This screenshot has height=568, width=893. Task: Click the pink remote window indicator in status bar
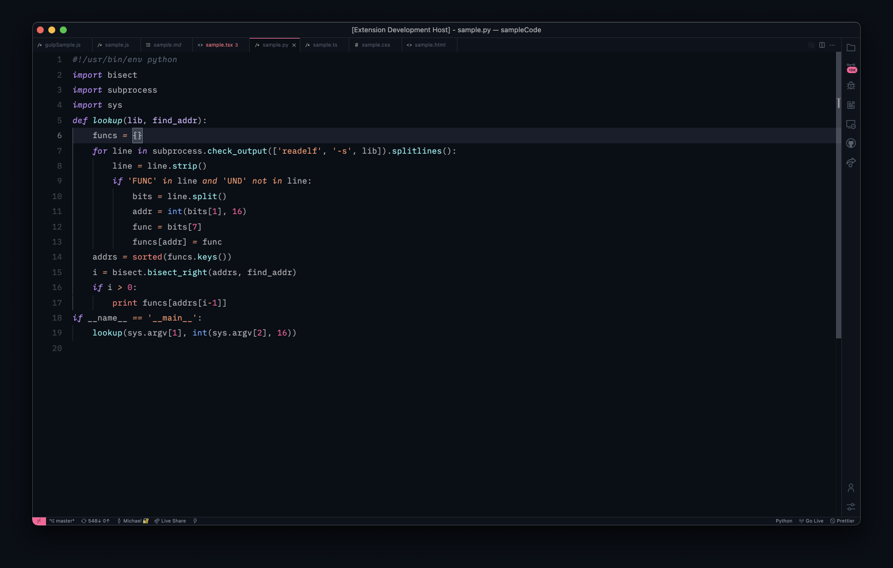point(39,521)
